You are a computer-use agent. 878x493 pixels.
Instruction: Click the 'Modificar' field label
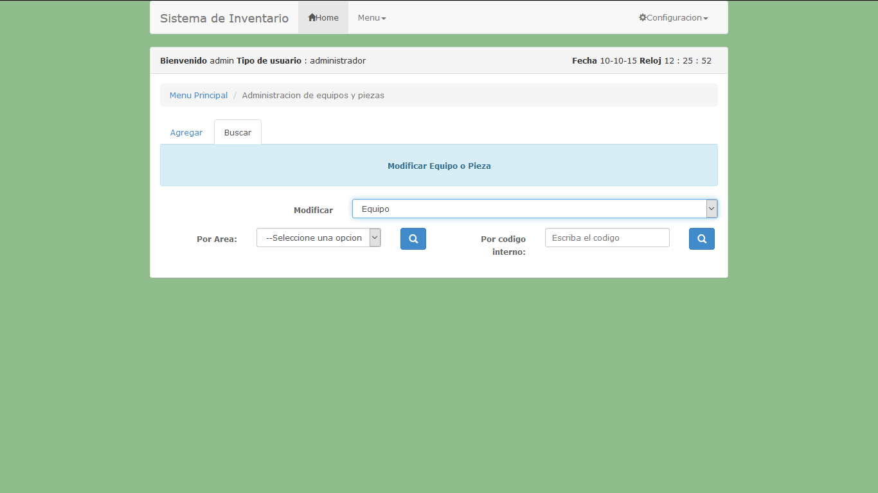[314, 210]
